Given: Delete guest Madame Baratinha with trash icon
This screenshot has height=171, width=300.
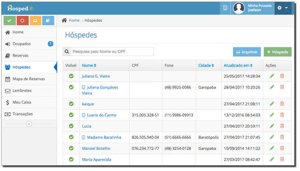Looking at the screenshot, I should tap(282, 137).
